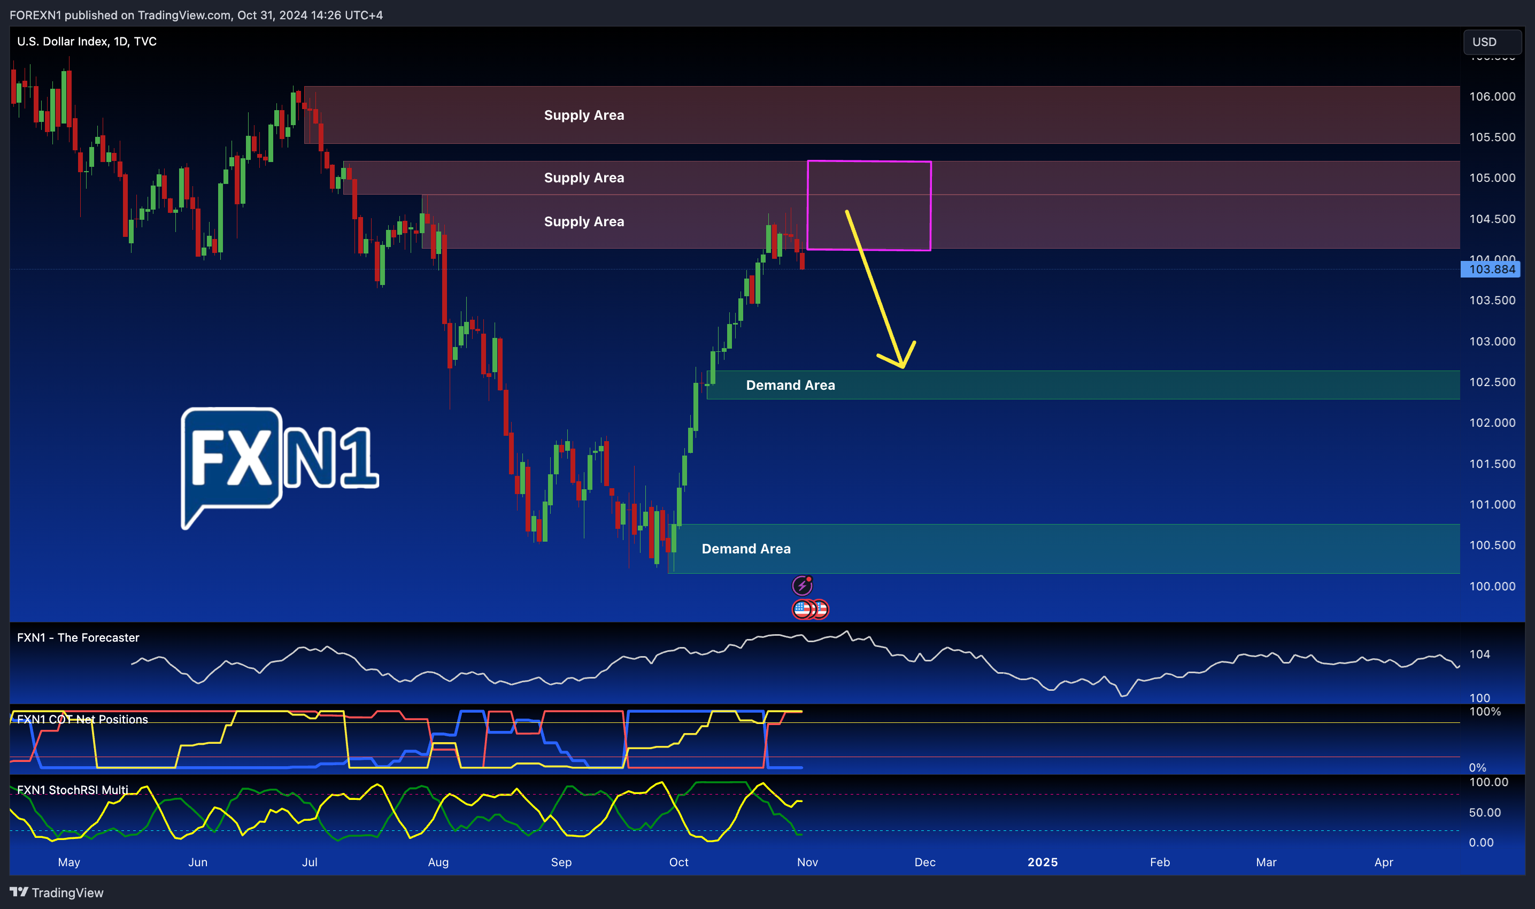Click the 105.000 price axis label

[1492, 178]
